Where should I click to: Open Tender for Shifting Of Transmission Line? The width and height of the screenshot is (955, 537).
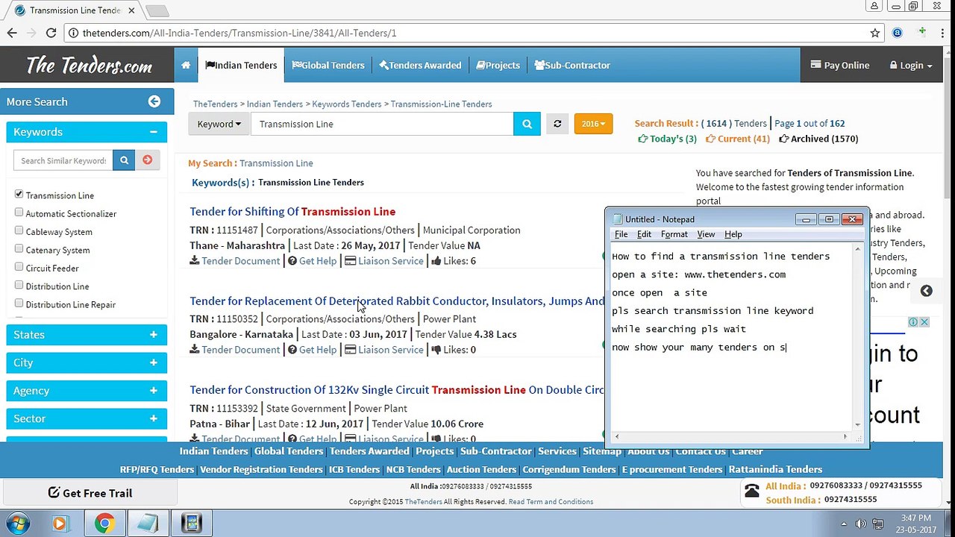(x=292, y=212)
